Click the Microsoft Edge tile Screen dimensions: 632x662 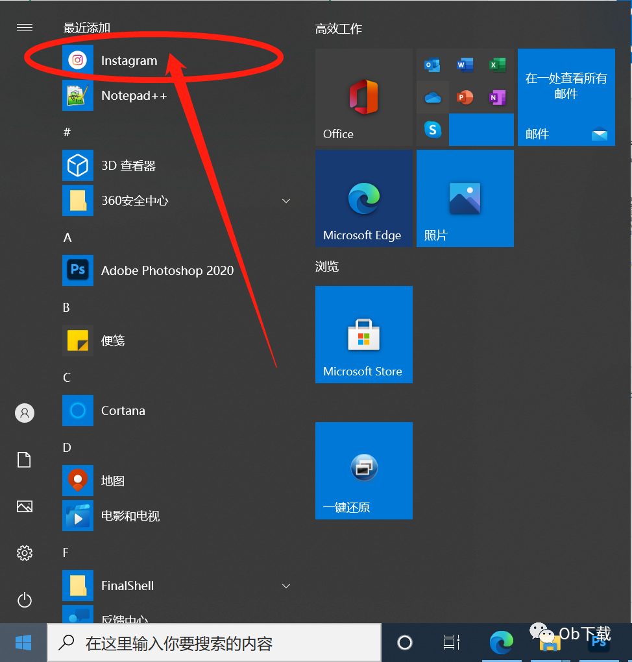click(x=363, y=198)
